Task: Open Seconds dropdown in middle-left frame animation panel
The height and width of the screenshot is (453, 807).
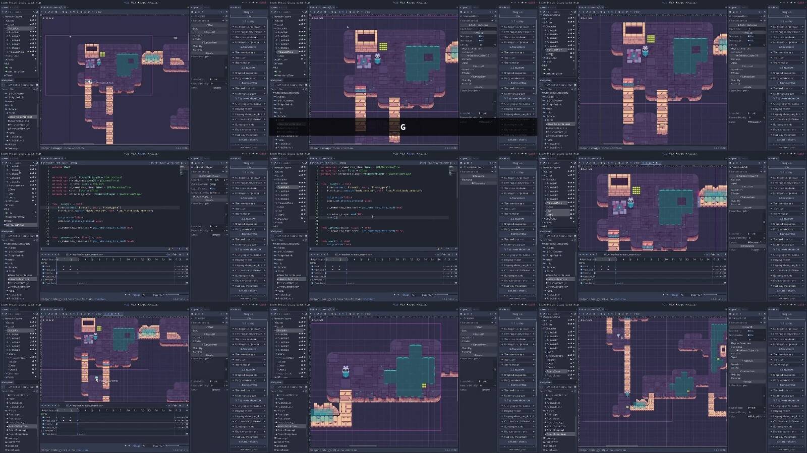Action: [158, 295]
